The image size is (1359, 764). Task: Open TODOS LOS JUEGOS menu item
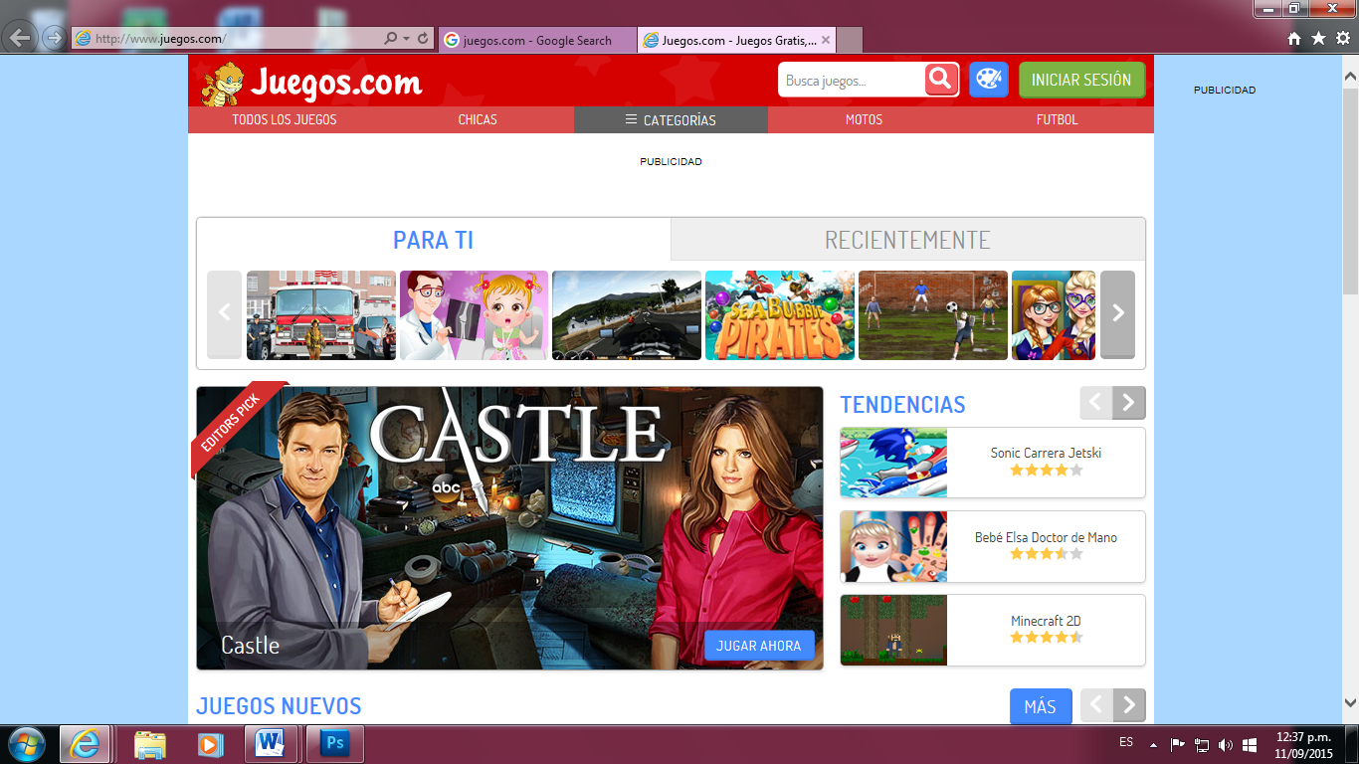(x=285, y=119)
